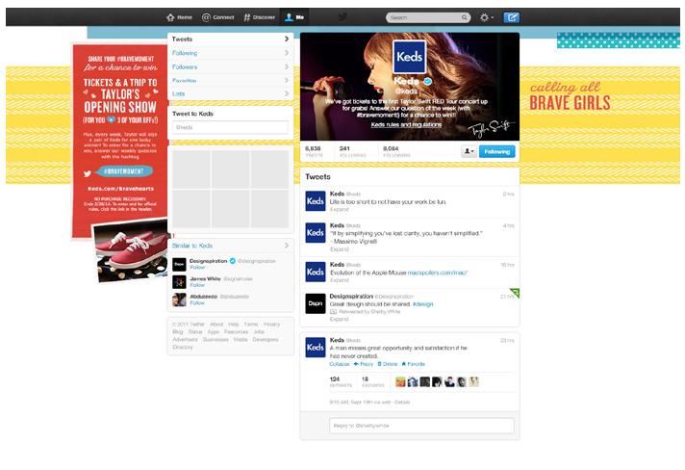Click the blue Following button
685x470 pixels.
click(x=497, y=151)
